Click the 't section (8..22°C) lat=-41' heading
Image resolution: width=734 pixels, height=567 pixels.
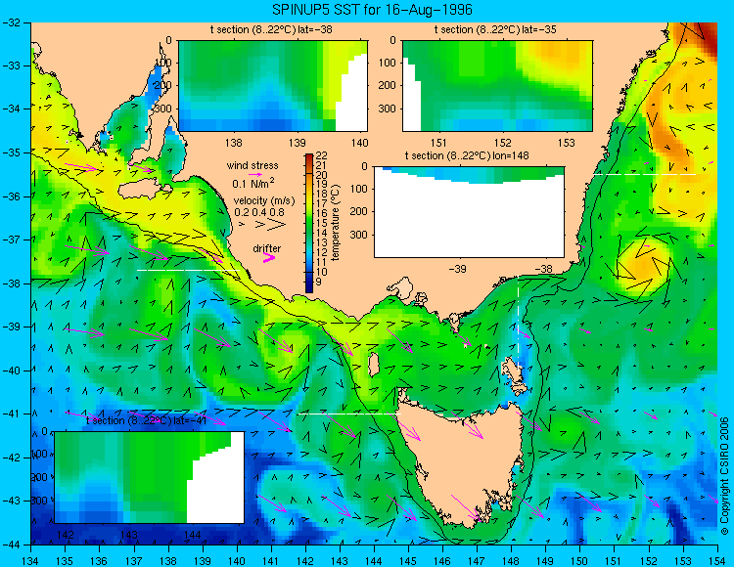point(147,420)
